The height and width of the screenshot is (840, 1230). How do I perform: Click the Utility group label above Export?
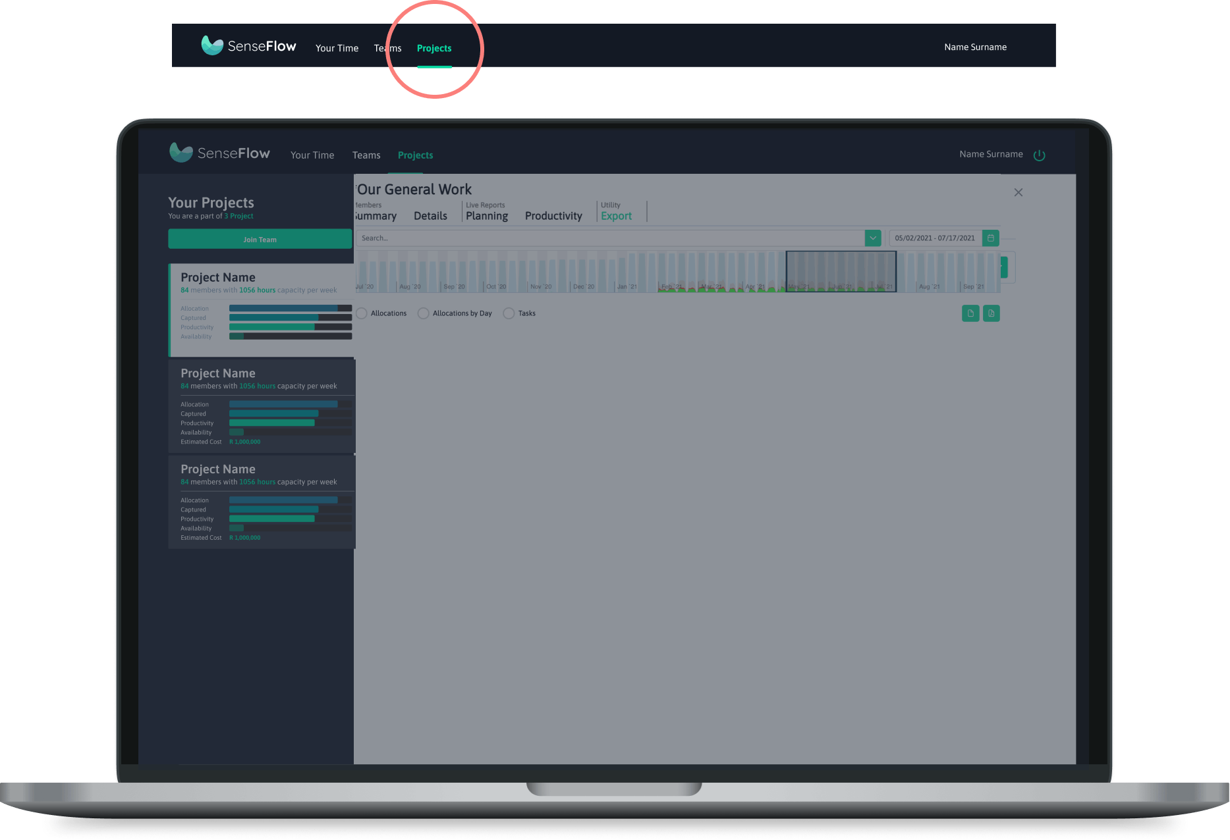click(x=611, y=205)
